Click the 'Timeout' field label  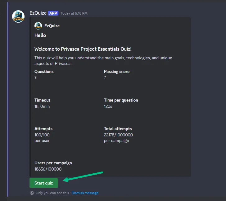pyautogui.click(x=42, y=100)
